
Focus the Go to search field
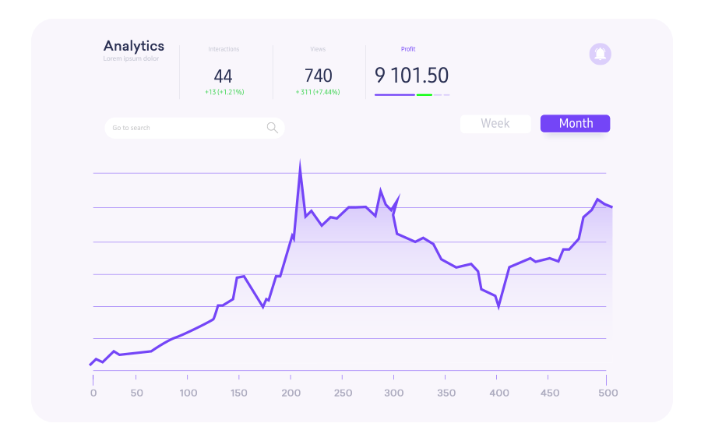click(195, 128)
